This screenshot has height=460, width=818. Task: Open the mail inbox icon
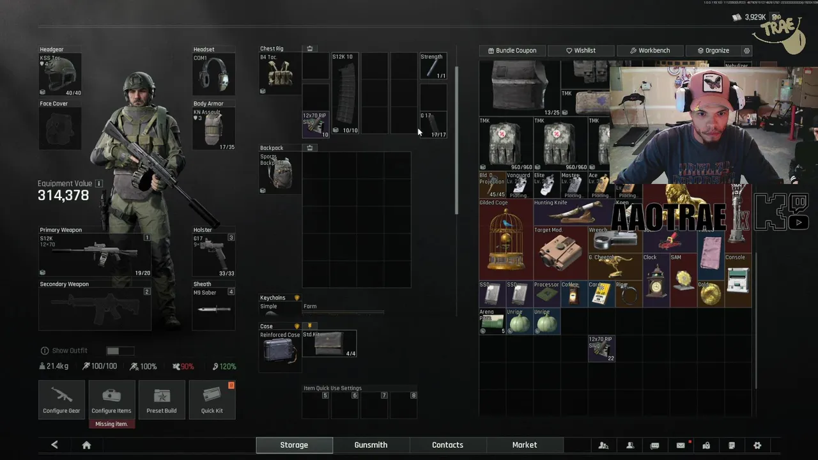681,445
